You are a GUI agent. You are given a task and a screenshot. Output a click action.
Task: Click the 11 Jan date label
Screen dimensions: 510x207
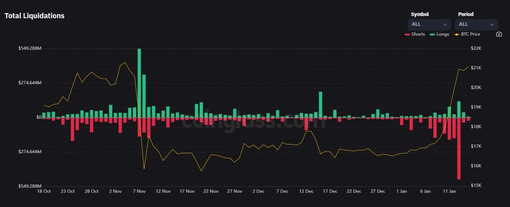pyautogui.click(x=449, y=191)
